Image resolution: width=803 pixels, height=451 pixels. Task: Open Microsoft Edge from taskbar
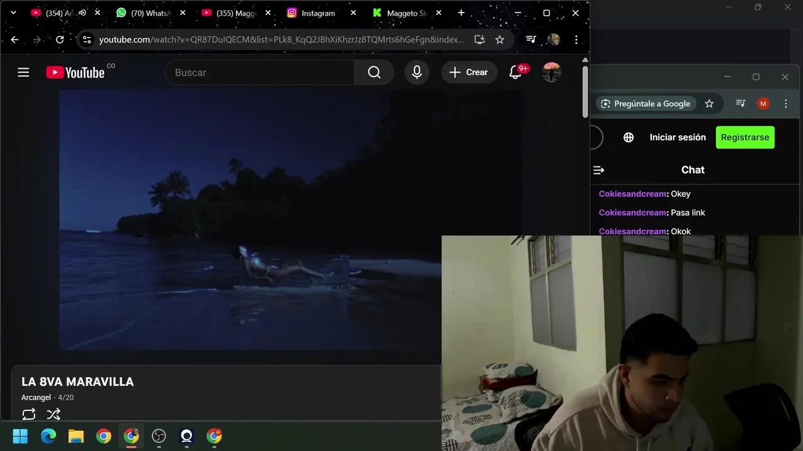(48, 436)
